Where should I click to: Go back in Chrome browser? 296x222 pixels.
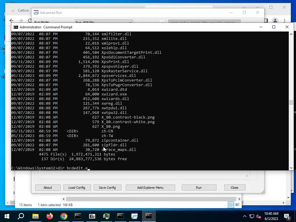pos(12,21)
